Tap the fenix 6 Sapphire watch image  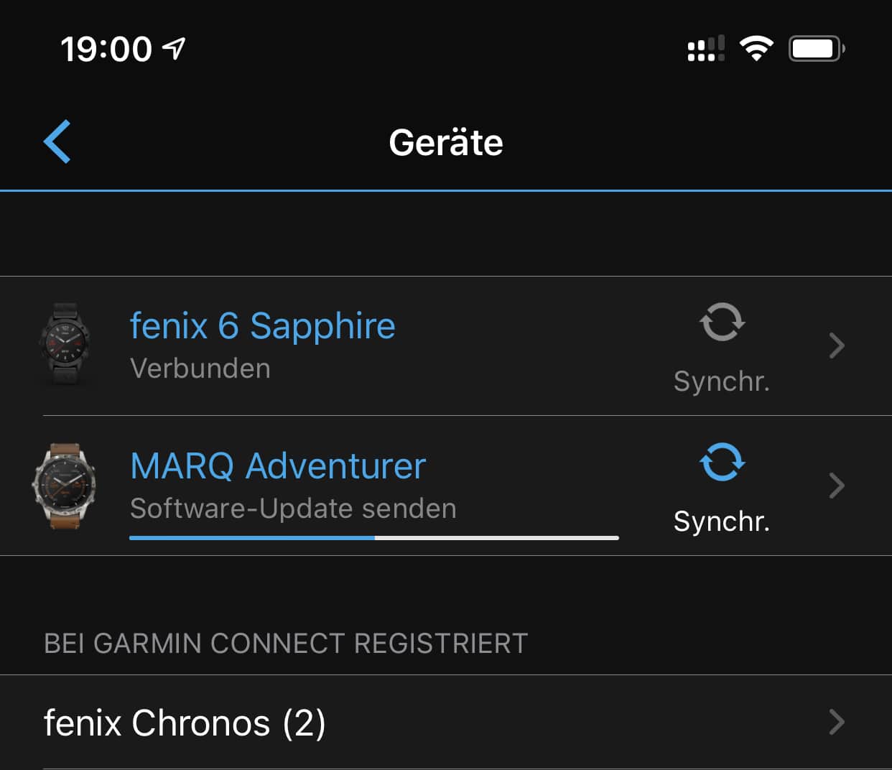[65, 345]
